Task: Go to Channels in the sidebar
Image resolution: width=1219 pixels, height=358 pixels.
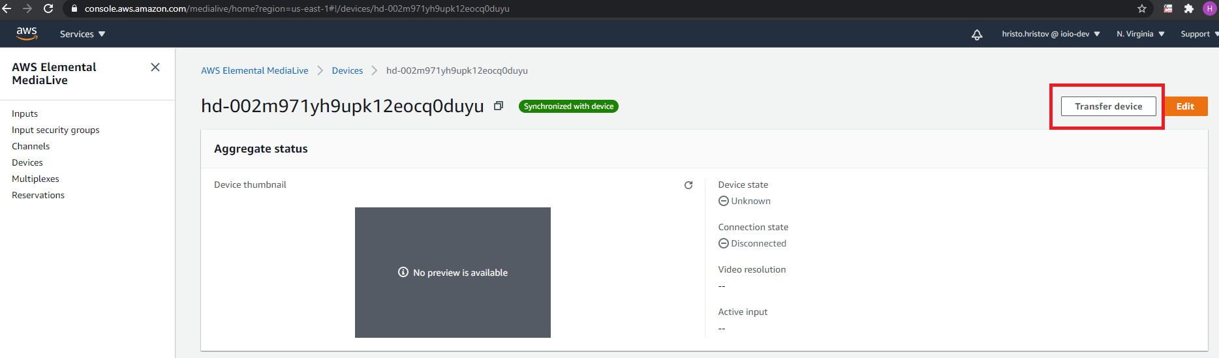Action: click(x=31, y=146)
